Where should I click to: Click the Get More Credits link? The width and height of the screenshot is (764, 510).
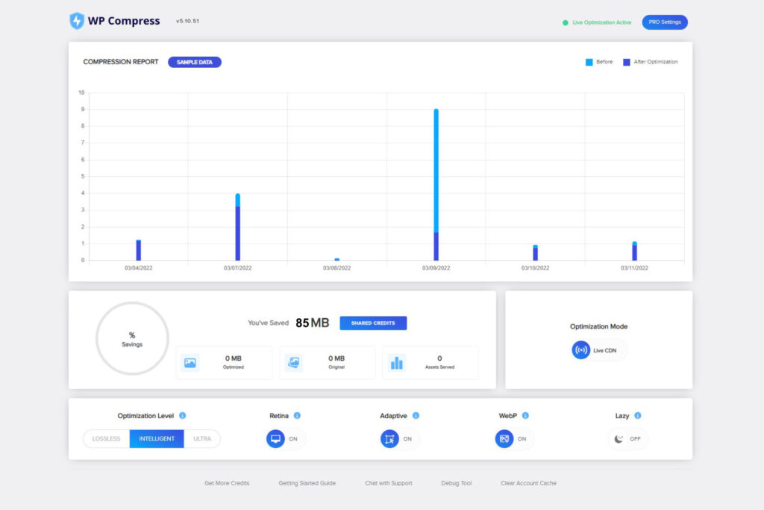pyautogui.click(x=227, y=483)
